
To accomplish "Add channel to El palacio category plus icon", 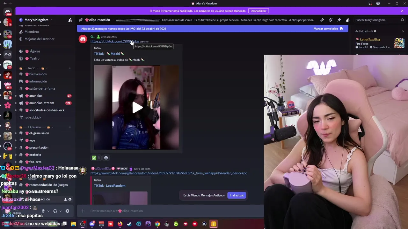I will pos(70,127).
